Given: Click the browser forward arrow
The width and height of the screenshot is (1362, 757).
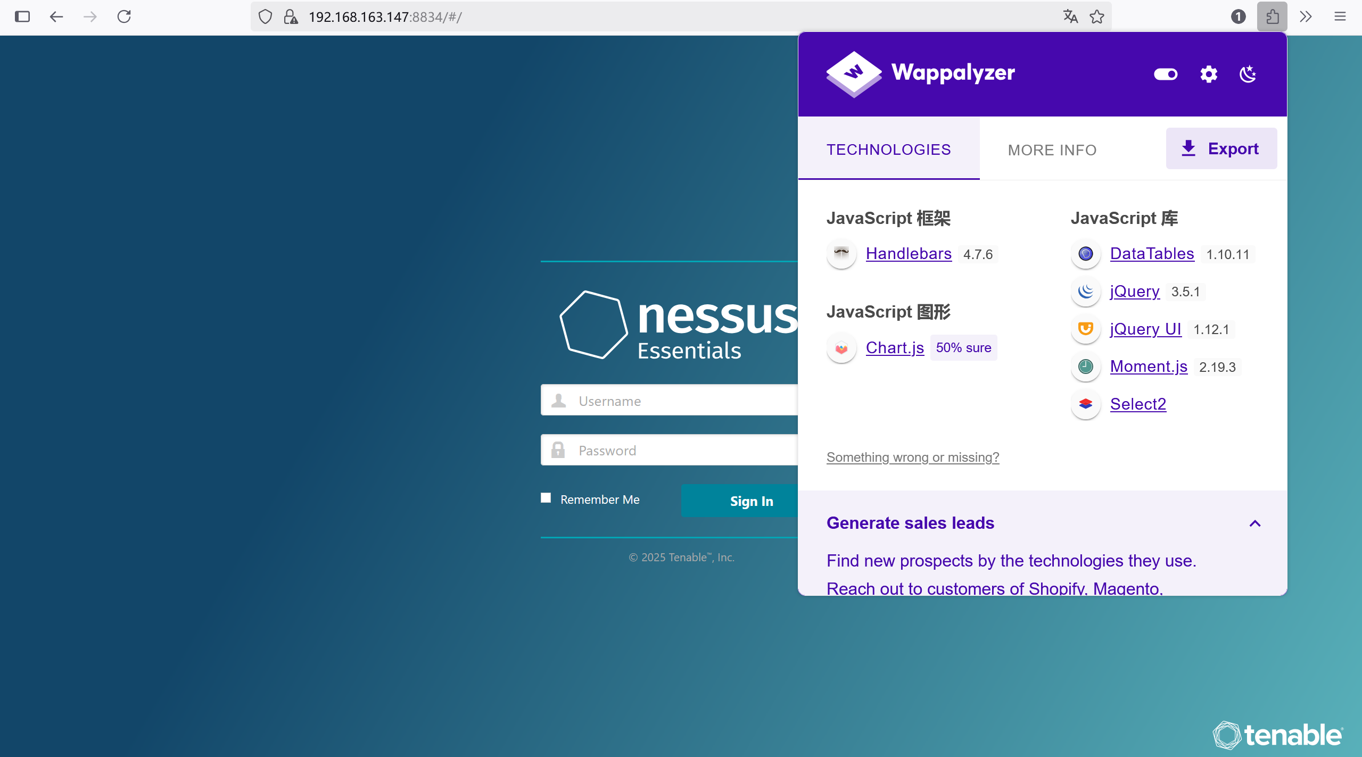Looking at the screenshot, I should point(90,17).
